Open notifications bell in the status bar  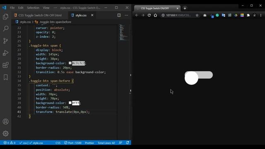click(128, 143)
